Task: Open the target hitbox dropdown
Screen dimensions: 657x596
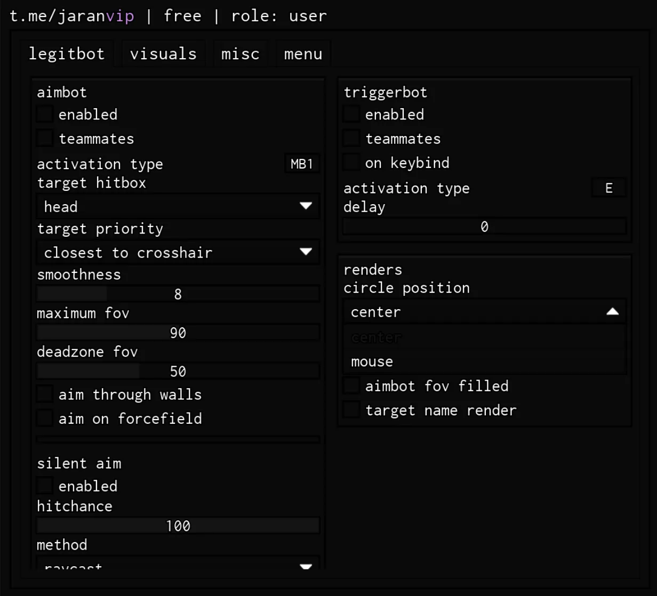Action: 178,206
